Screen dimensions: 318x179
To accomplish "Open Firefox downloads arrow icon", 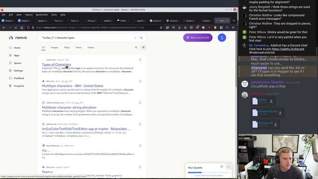I will pos(179,27).
